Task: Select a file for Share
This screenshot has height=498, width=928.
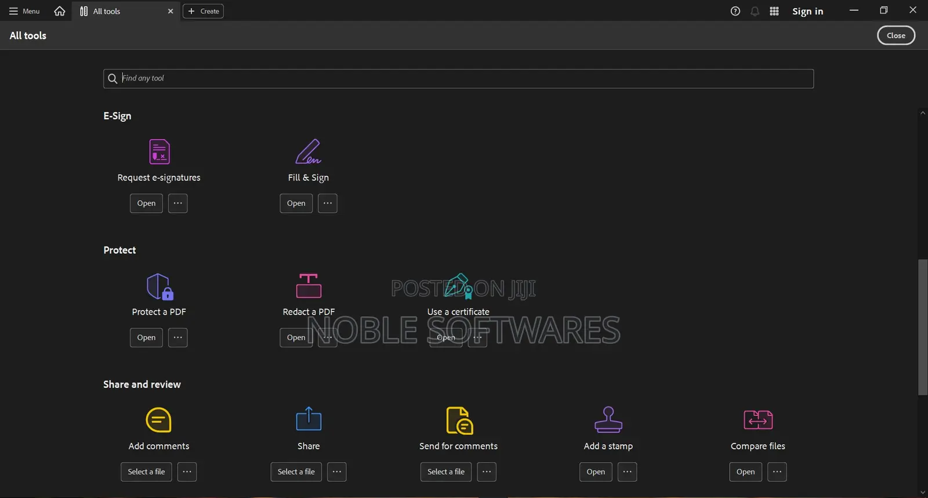Action: click(296, 472)
